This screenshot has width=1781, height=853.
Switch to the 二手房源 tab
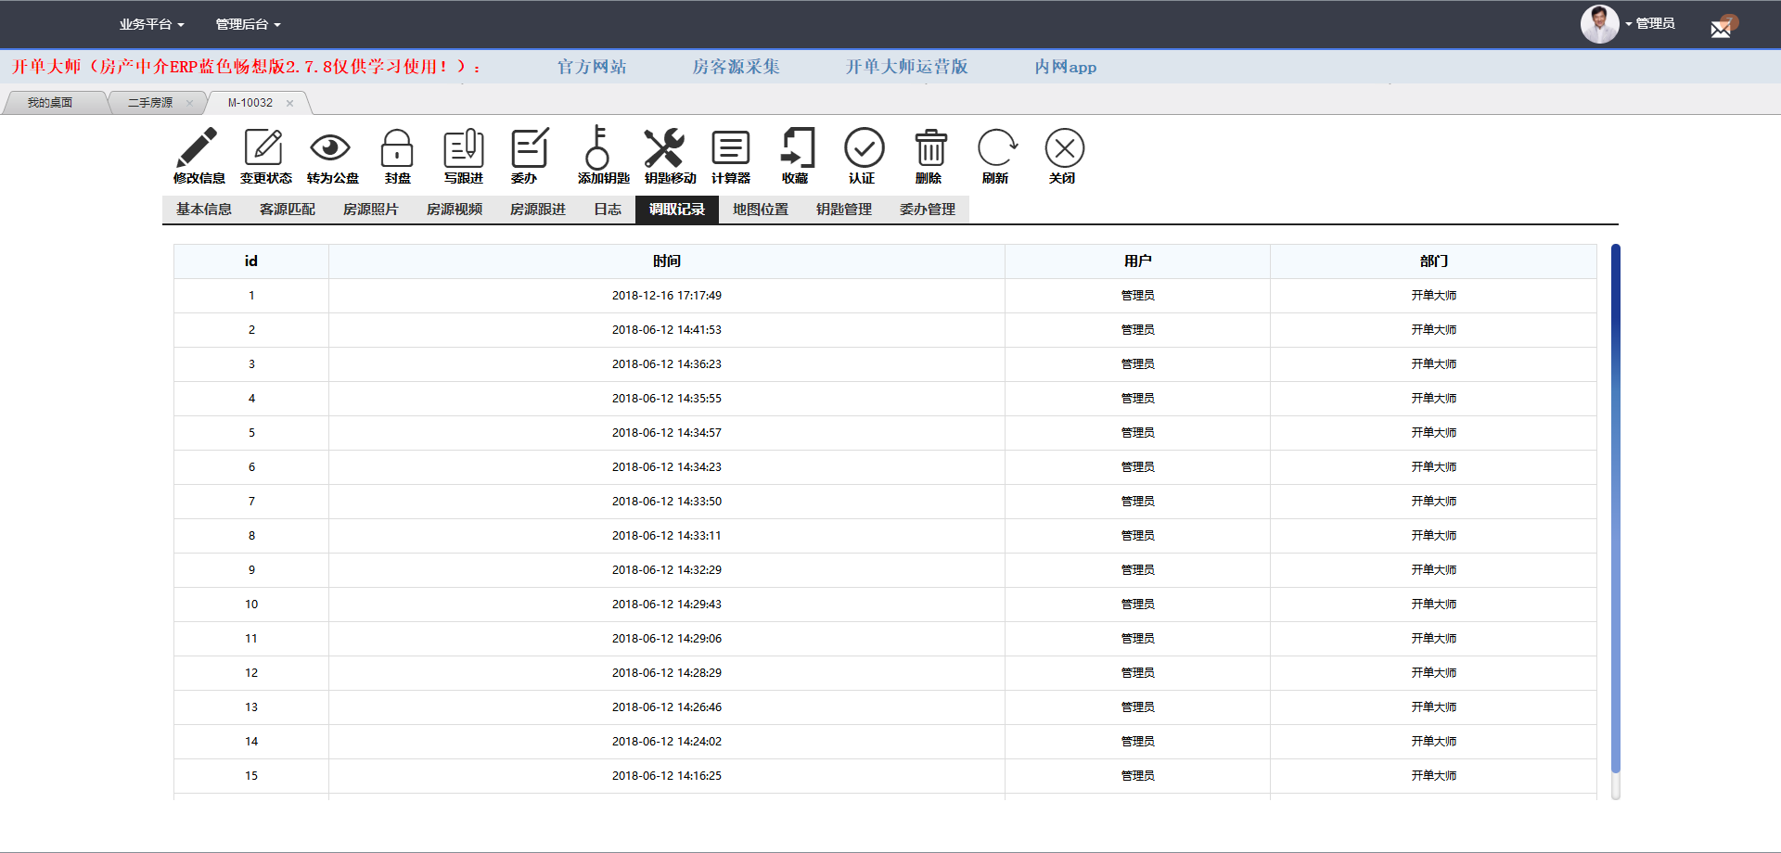click(150, 103)
